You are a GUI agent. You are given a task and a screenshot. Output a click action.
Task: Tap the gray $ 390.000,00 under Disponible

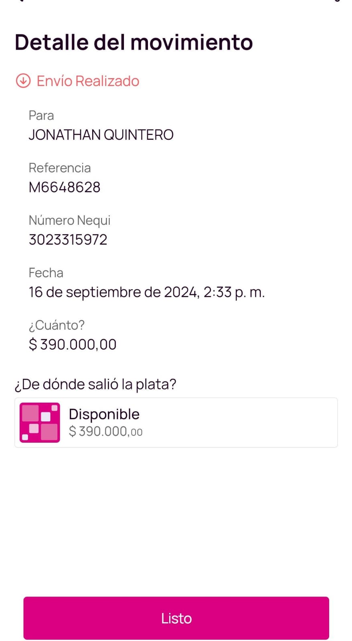[x=105, y=431]
